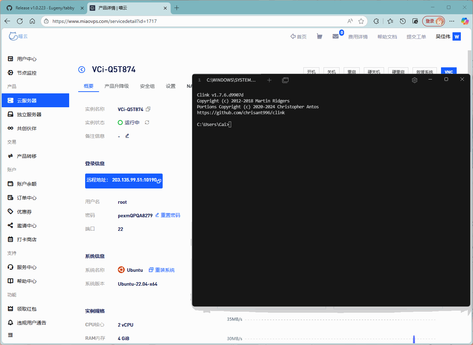Open the browser home page icon
Viewport: 473px width, 345px height.
click(x=32, y=21)
